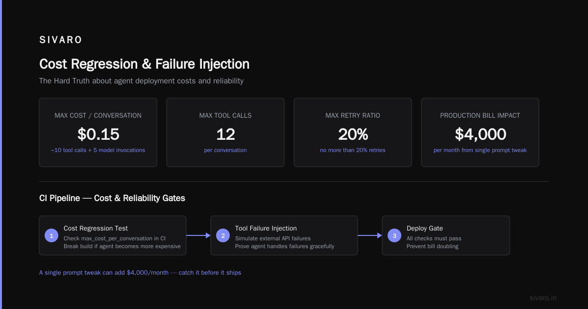Click the arrow leading to Deploy Gate
The height and width of the screenshot is (309, 588).
[370, 235]
